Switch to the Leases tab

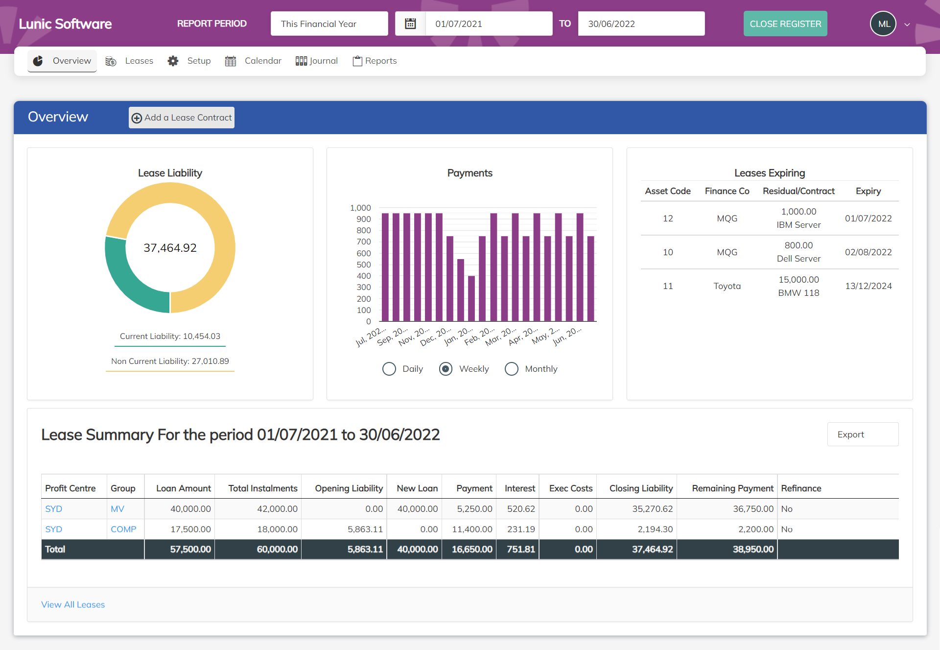pyautogui.click(x=139, y=61)
